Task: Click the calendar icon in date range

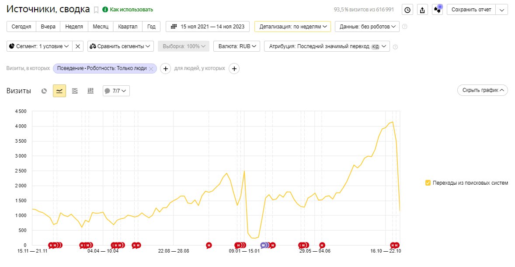Action: click(174, 27)
